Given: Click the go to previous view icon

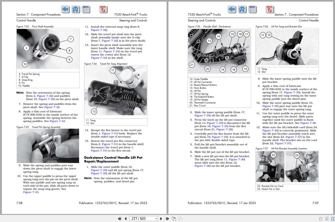Looking at the screenshot, I should point(174,219).
